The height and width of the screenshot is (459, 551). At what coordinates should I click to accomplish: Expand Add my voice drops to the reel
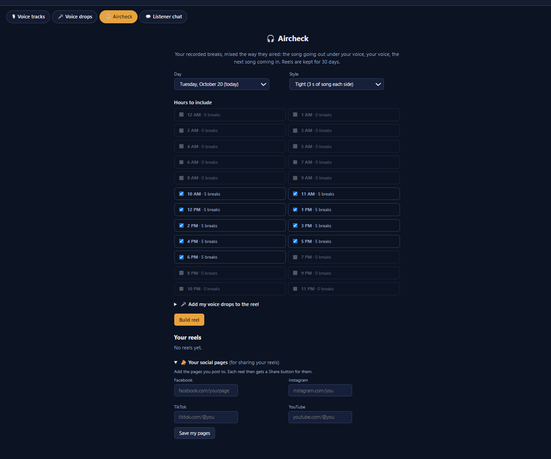tap(216, 304)
